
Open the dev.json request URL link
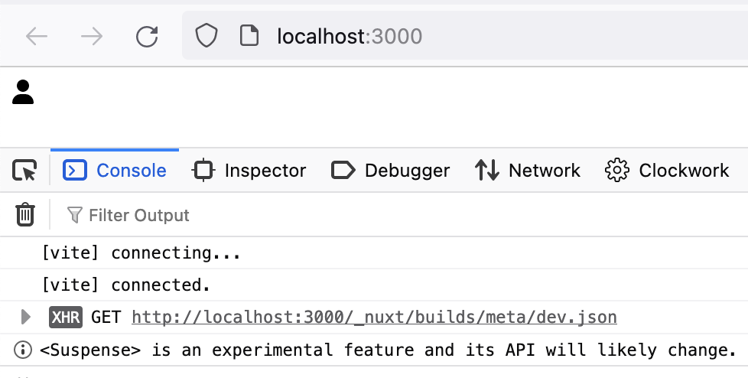(374, 317)
